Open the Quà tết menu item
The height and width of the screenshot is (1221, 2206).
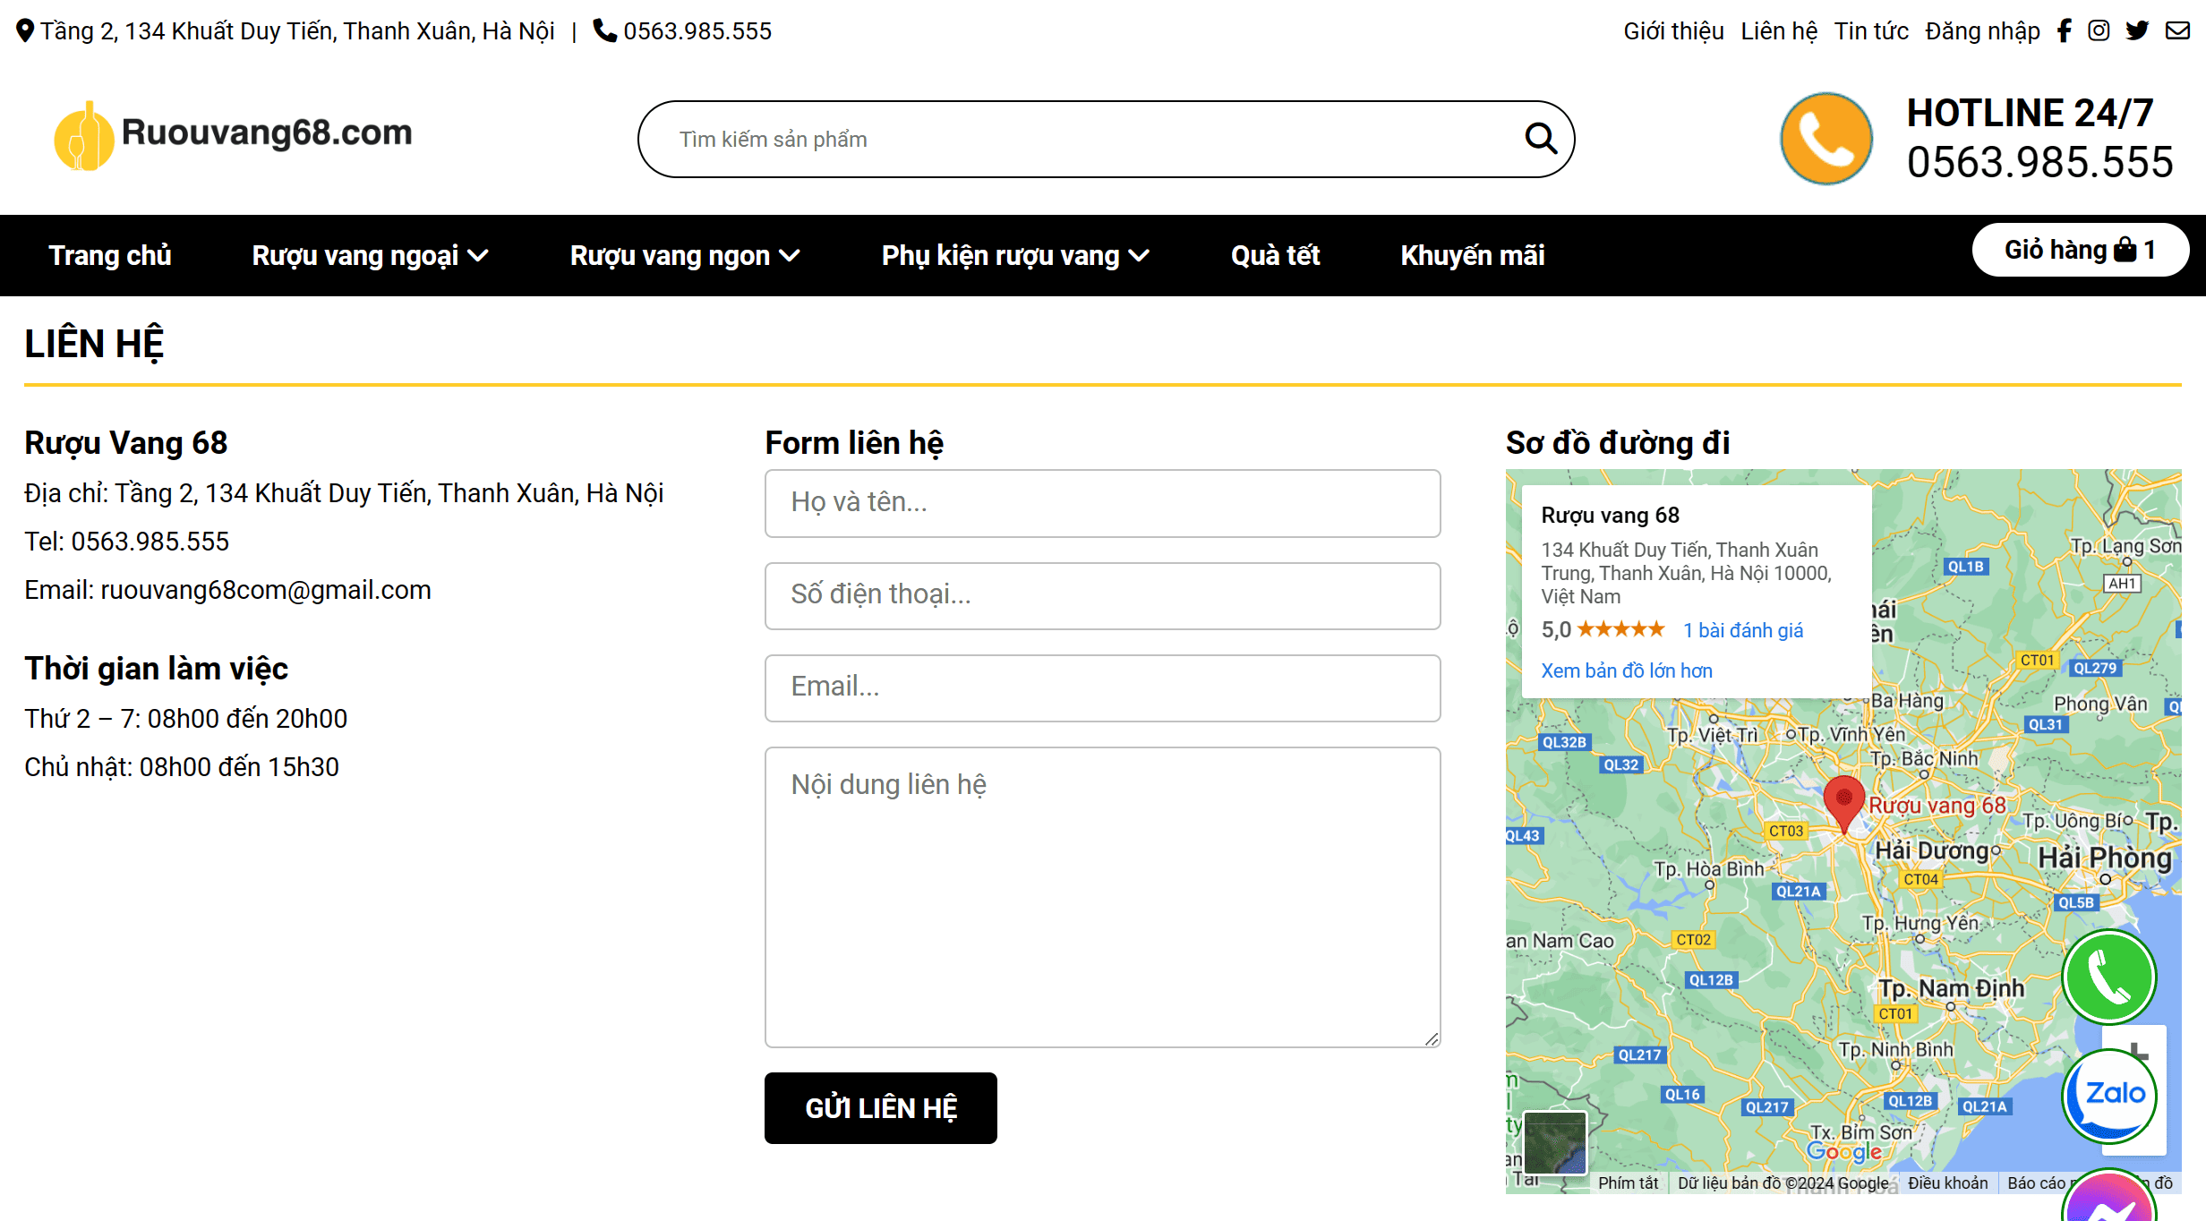[1276, 255]
